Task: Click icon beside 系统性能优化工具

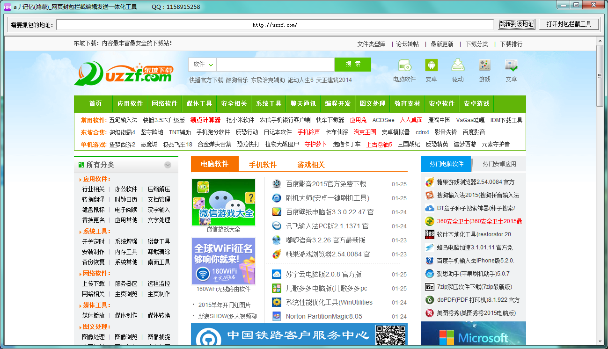Action: pyautogui.click(x=277, y=302)
